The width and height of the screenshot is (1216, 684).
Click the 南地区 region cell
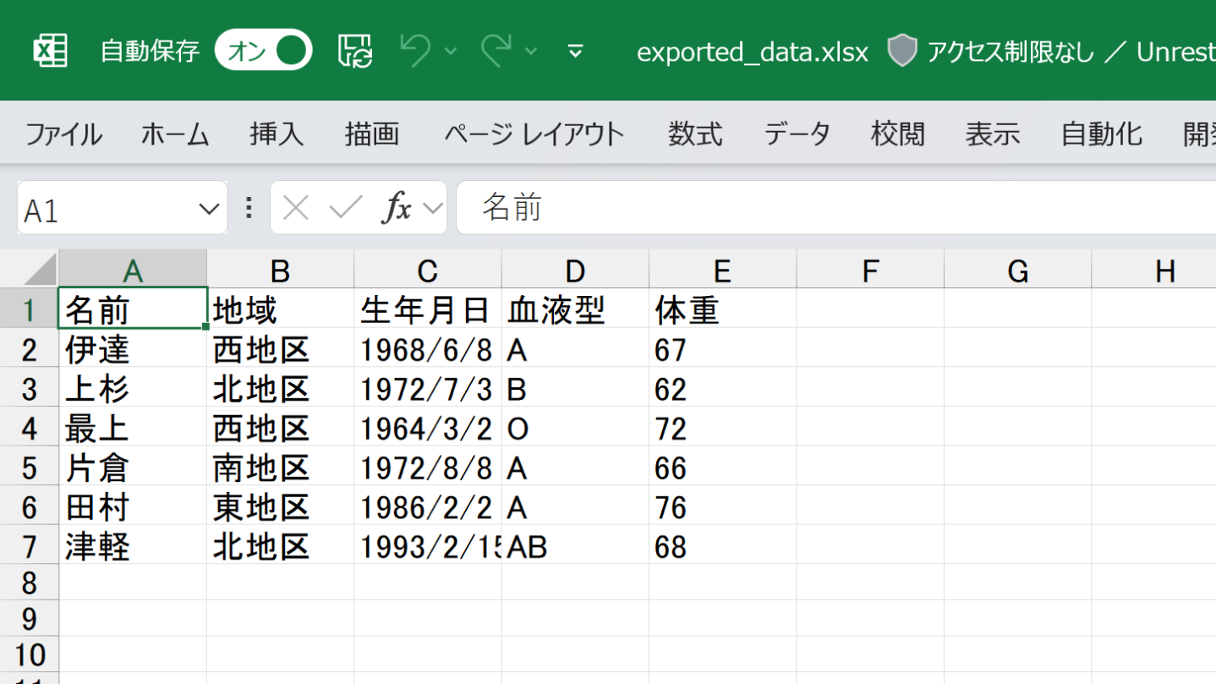point(280,466)
